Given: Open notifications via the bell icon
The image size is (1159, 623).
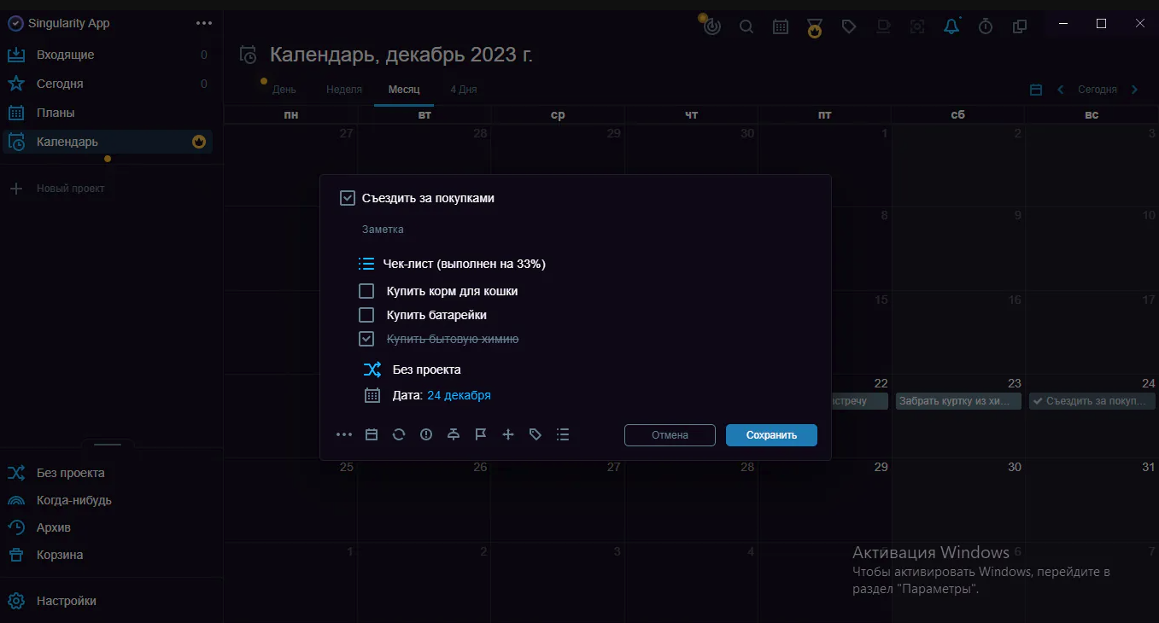Looking at the screenshot, I should (951, 26).
